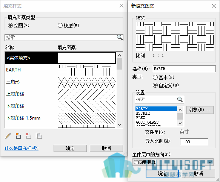Select GOST_GLASS in custom pattern list
This screenshot has height=182, width=220.
pos(156,122)
